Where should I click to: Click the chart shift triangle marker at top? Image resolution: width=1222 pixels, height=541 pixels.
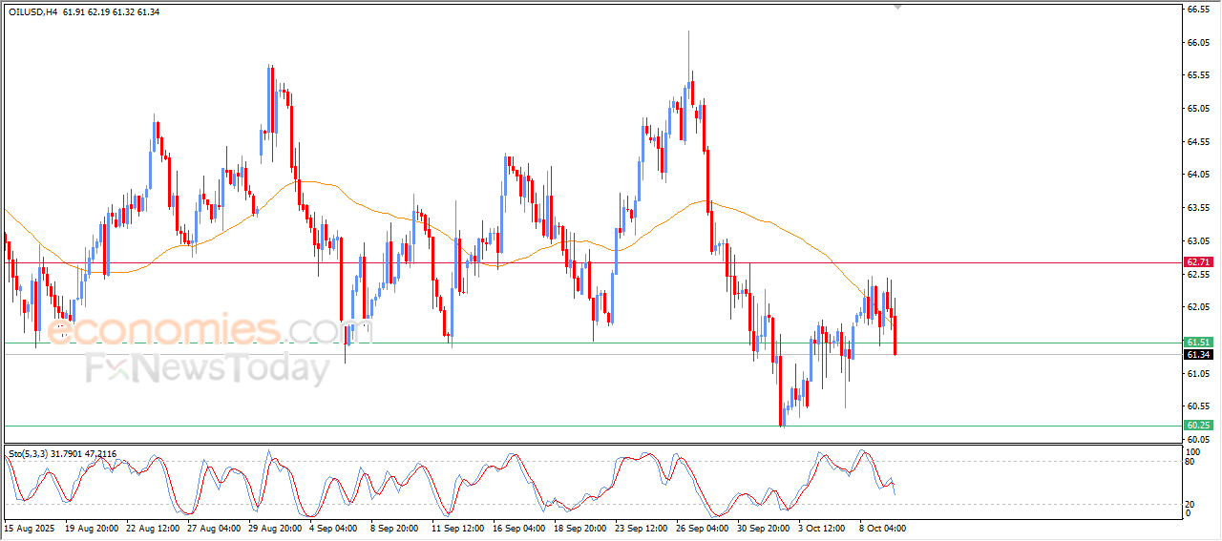[x=896, y=6]
